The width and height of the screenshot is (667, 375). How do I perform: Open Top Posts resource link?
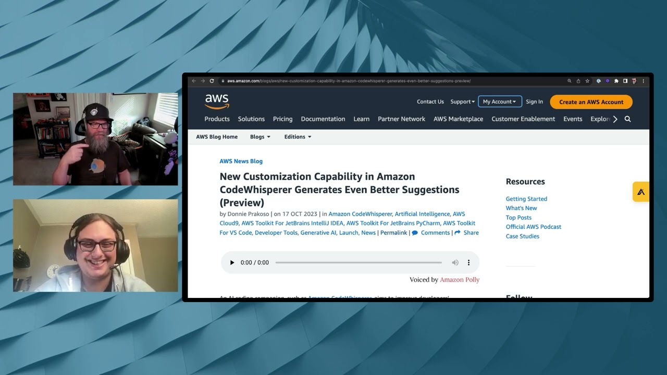click(518, 218)
